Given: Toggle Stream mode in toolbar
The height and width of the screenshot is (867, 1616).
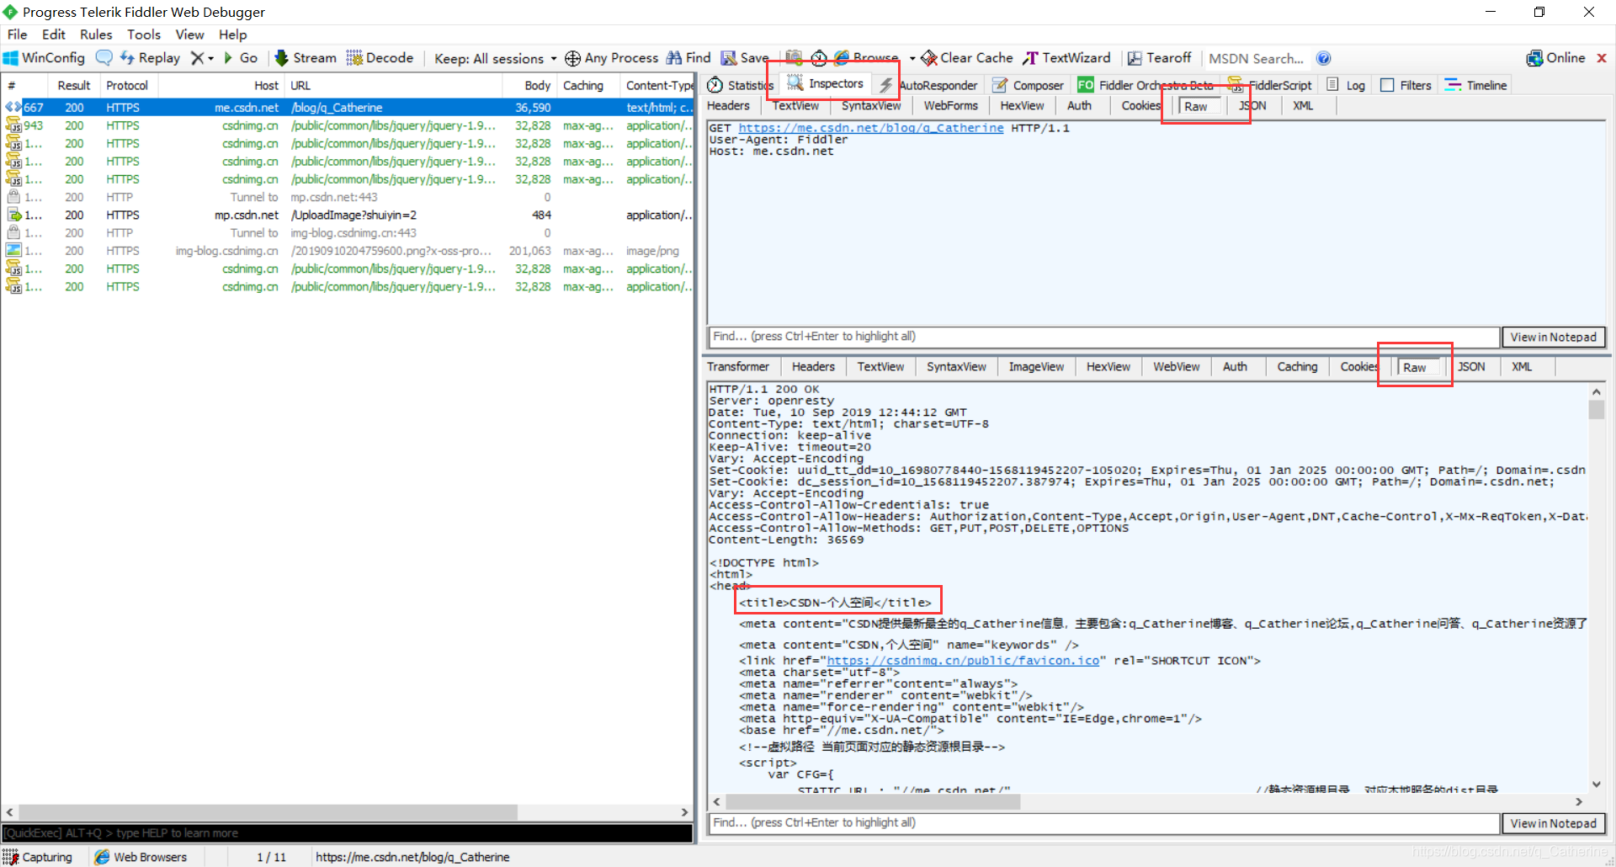Looking at the screenshot, I should click(306, 58).
